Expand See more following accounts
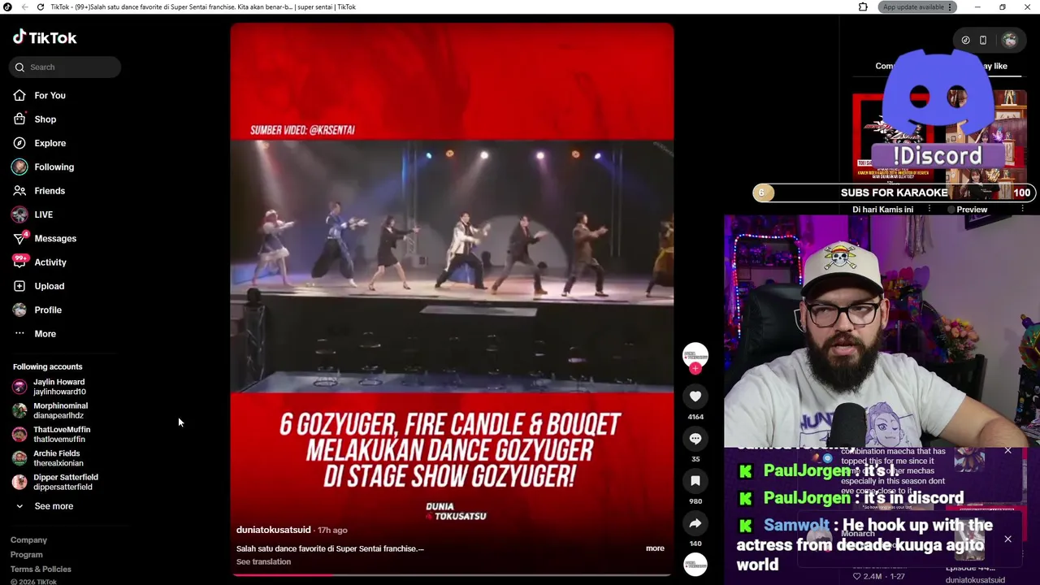The height and width of the screenshot is (585, 1040). (x=54, y=506)
